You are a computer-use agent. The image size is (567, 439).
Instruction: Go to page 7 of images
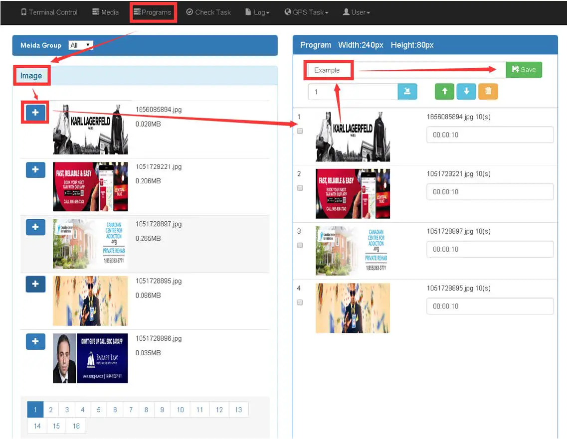[131, 410]
